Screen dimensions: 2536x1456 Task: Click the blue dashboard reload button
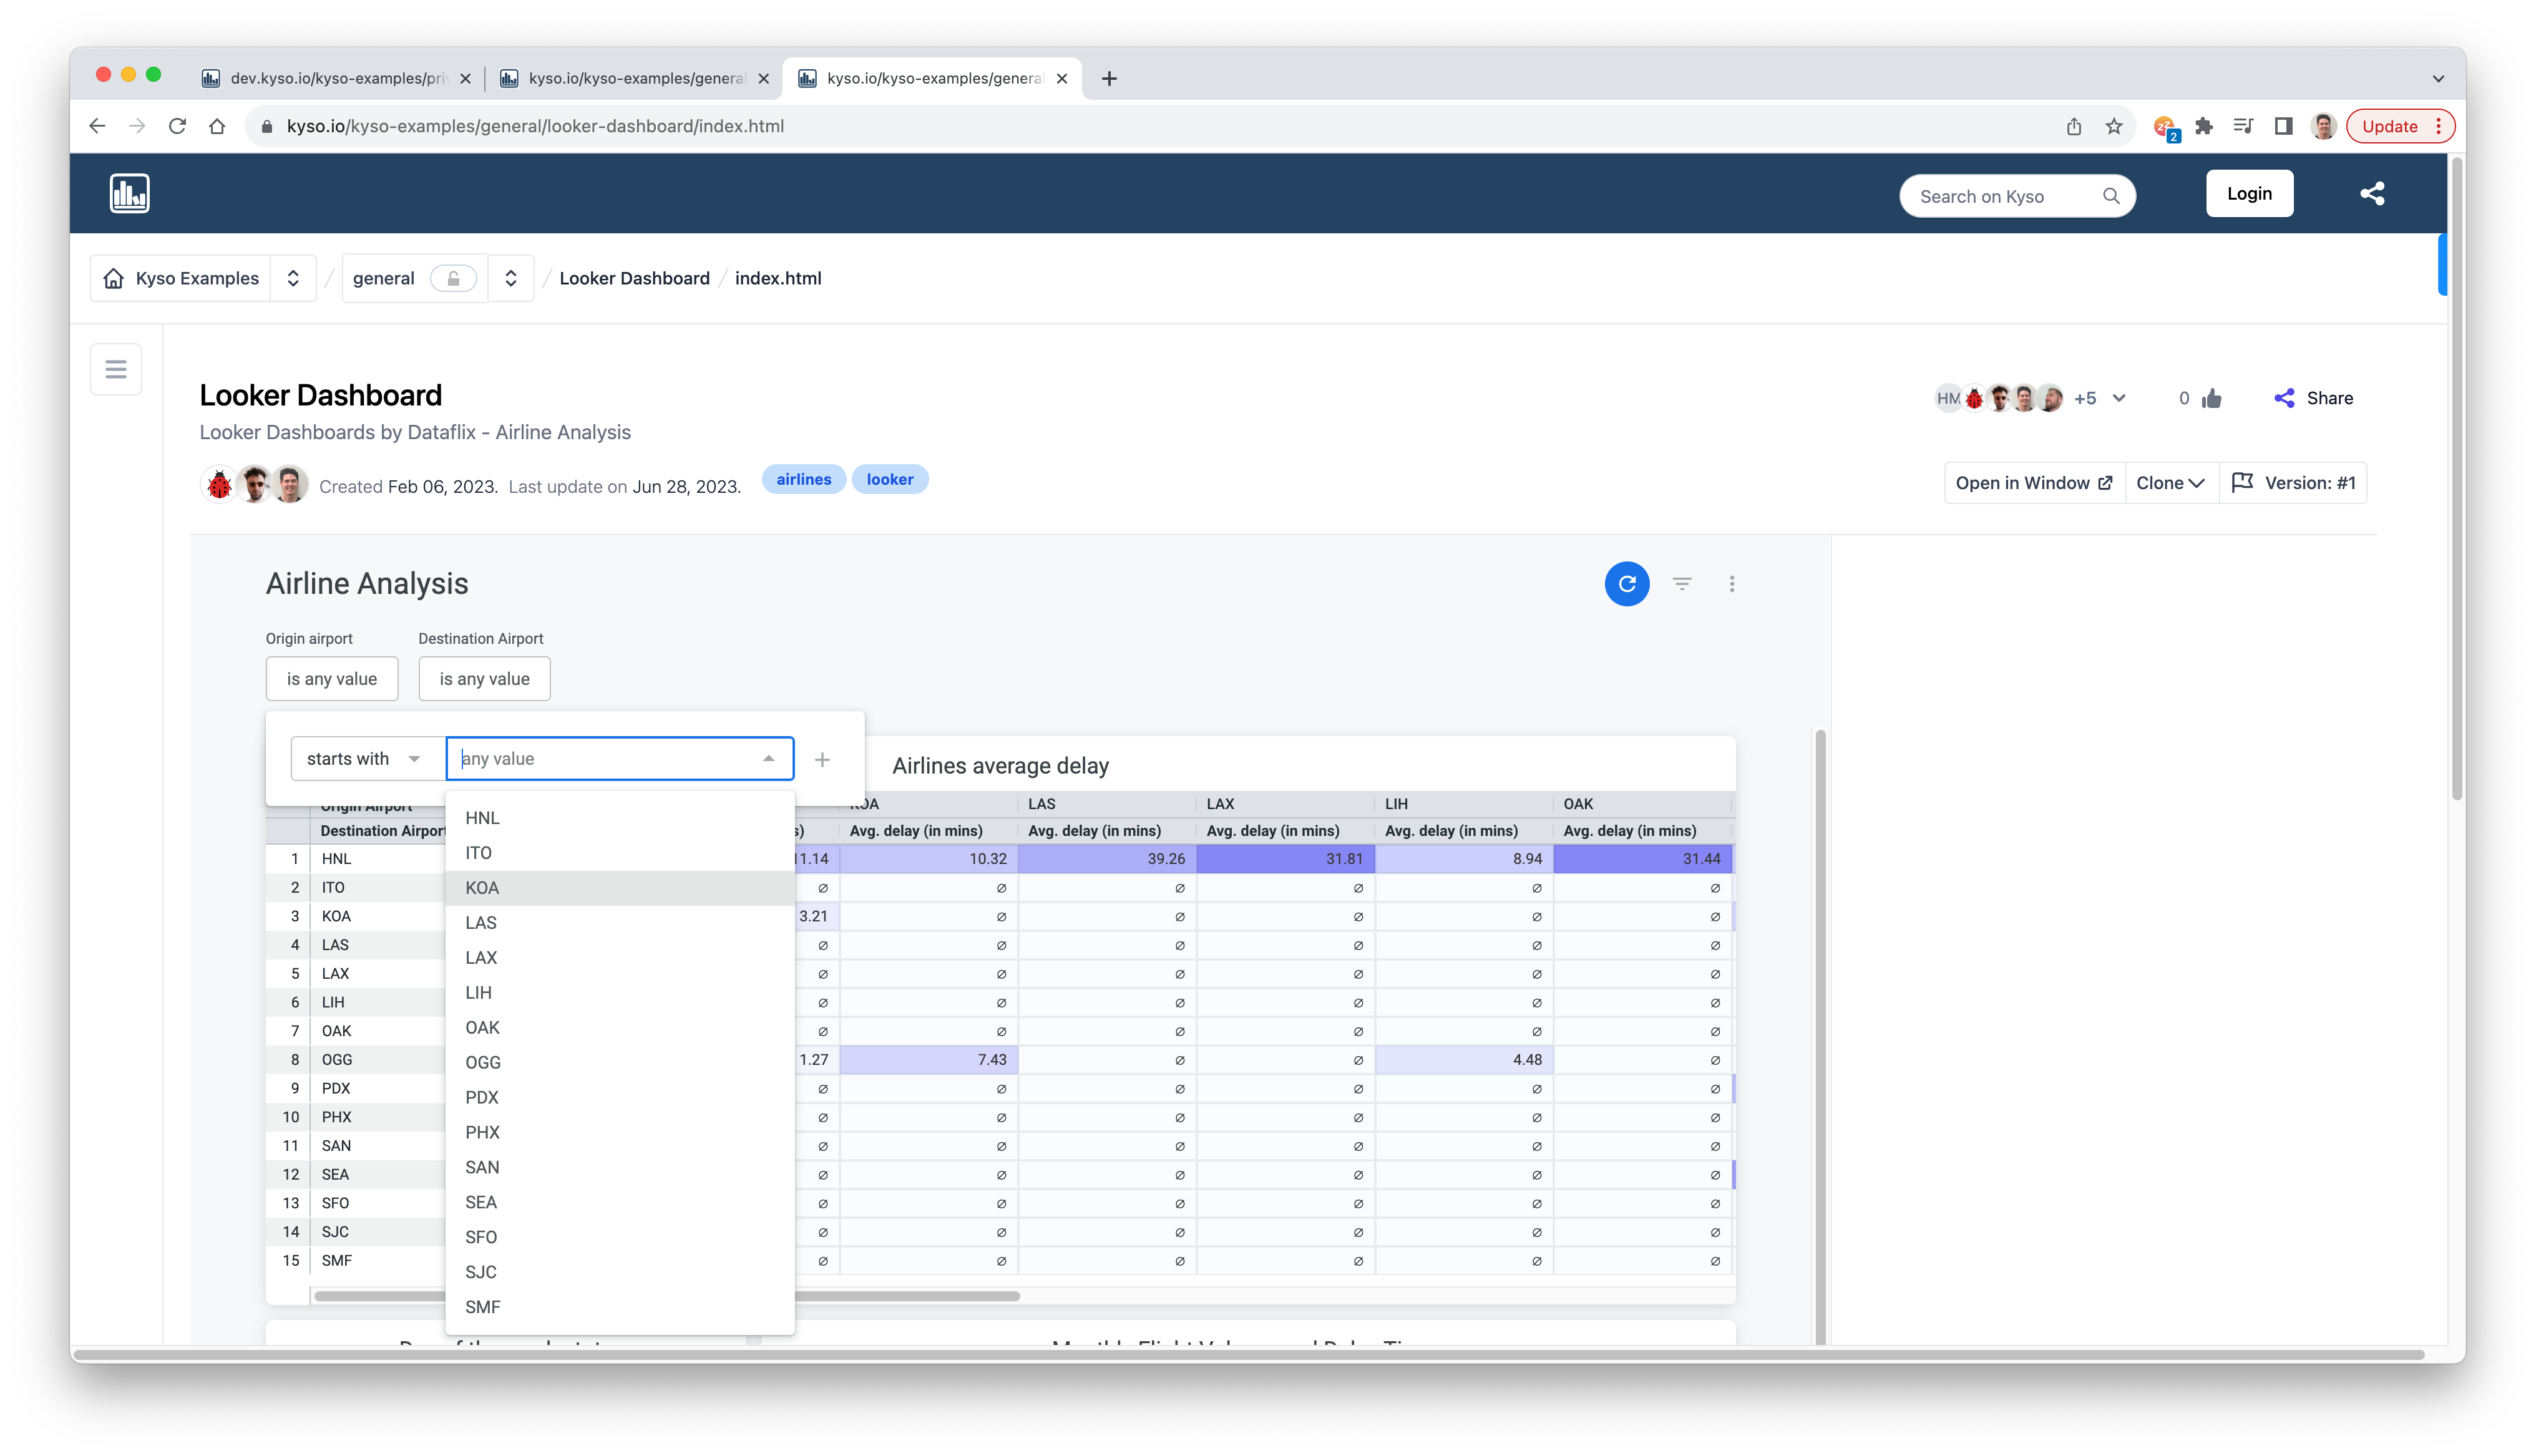point(1626,584)
